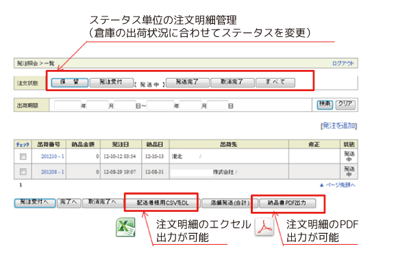
Task: Click the 出荷期間 label
Action: pos(27,106)
